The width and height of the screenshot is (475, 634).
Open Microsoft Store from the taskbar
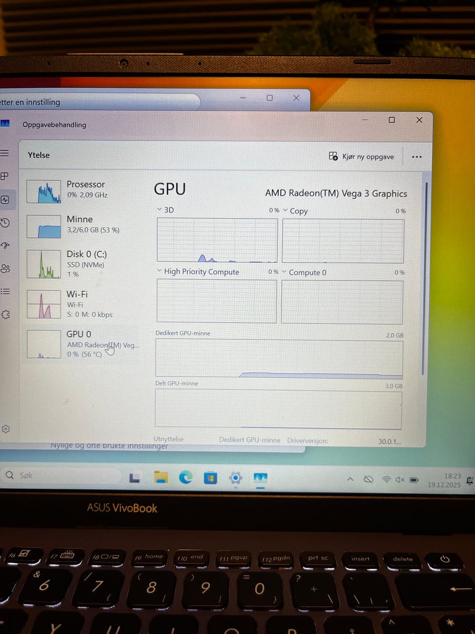tap(210, 478)
